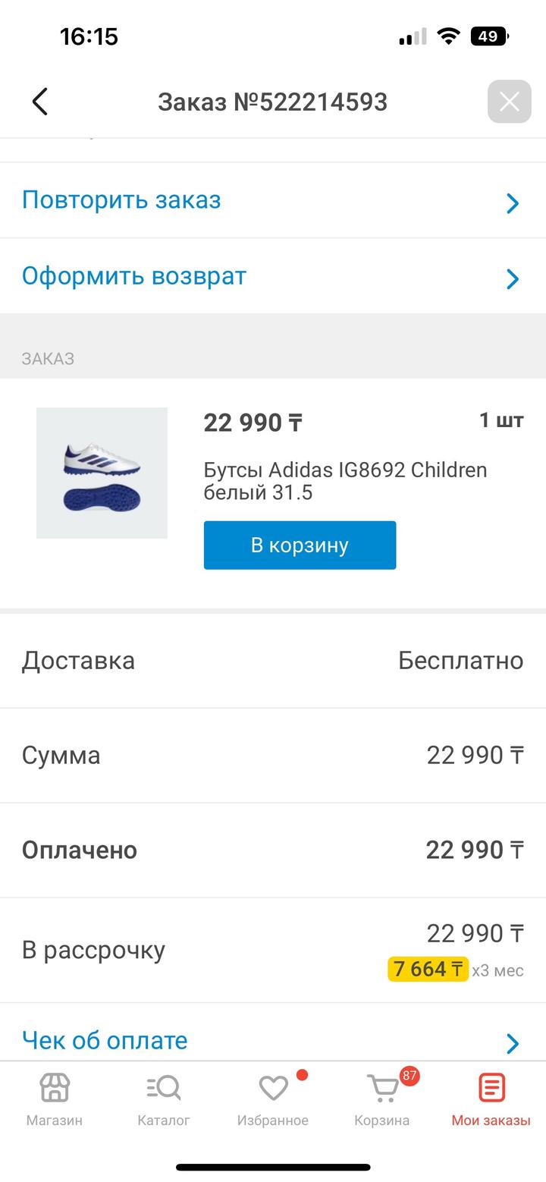Viewport: 546px width, 1182px height.
Task: Tap the yellow 7 664 ₸ installment badge
Action: [428, 969]
